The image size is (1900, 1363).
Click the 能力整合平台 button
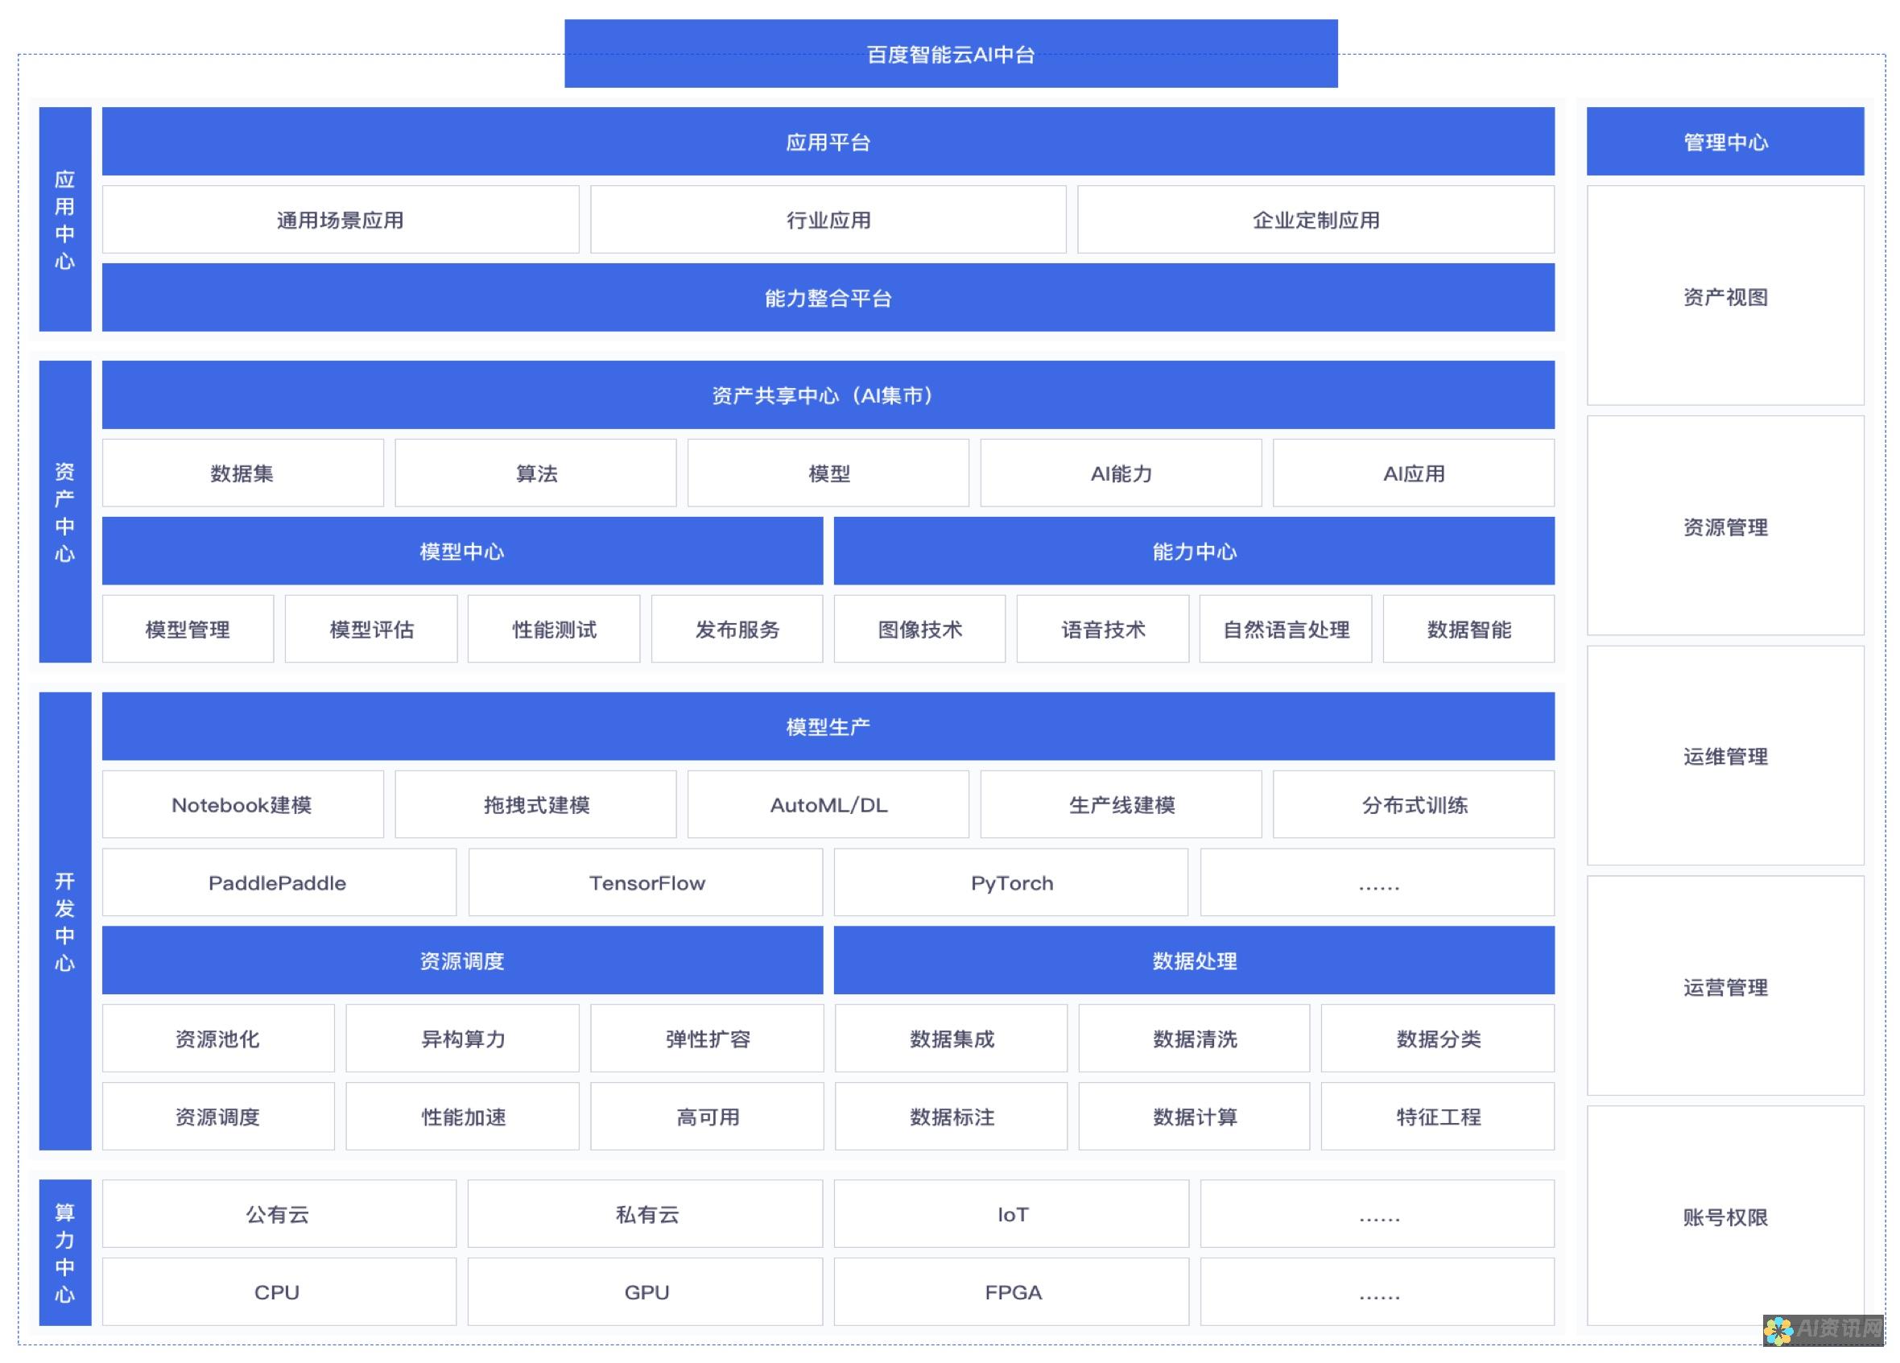826,298
